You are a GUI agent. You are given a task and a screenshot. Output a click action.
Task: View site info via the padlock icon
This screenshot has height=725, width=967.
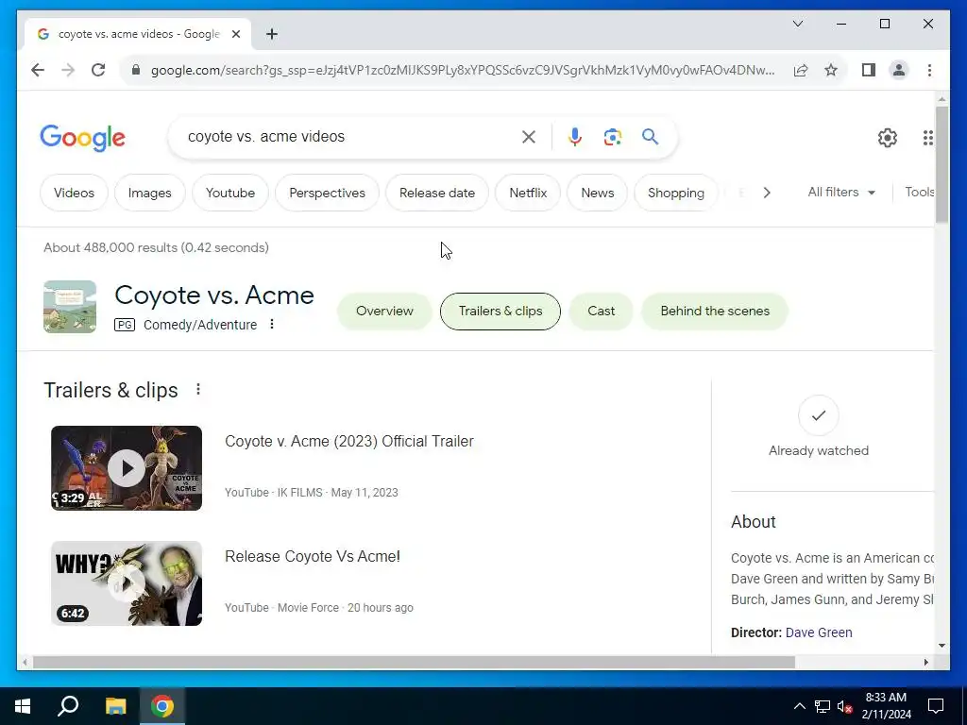[x=136, y=70]
